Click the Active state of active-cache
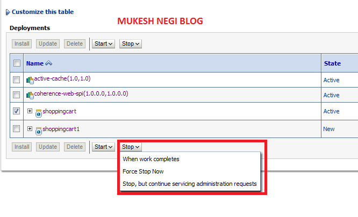358x217 pixels. (x=331, y=80)
